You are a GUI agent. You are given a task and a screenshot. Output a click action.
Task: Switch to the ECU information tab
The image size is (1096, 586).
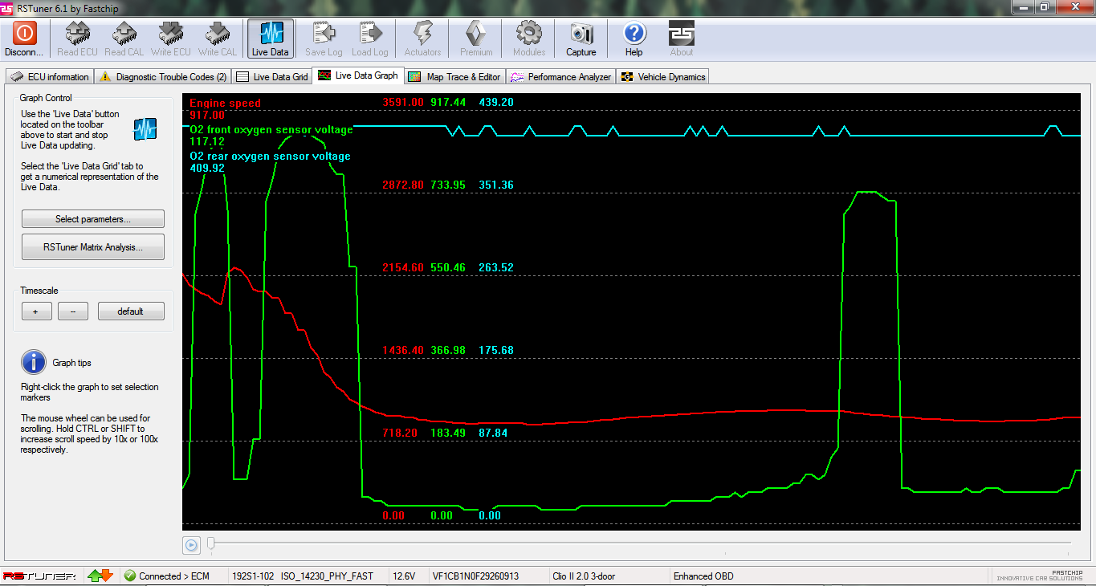pos(50,77)
